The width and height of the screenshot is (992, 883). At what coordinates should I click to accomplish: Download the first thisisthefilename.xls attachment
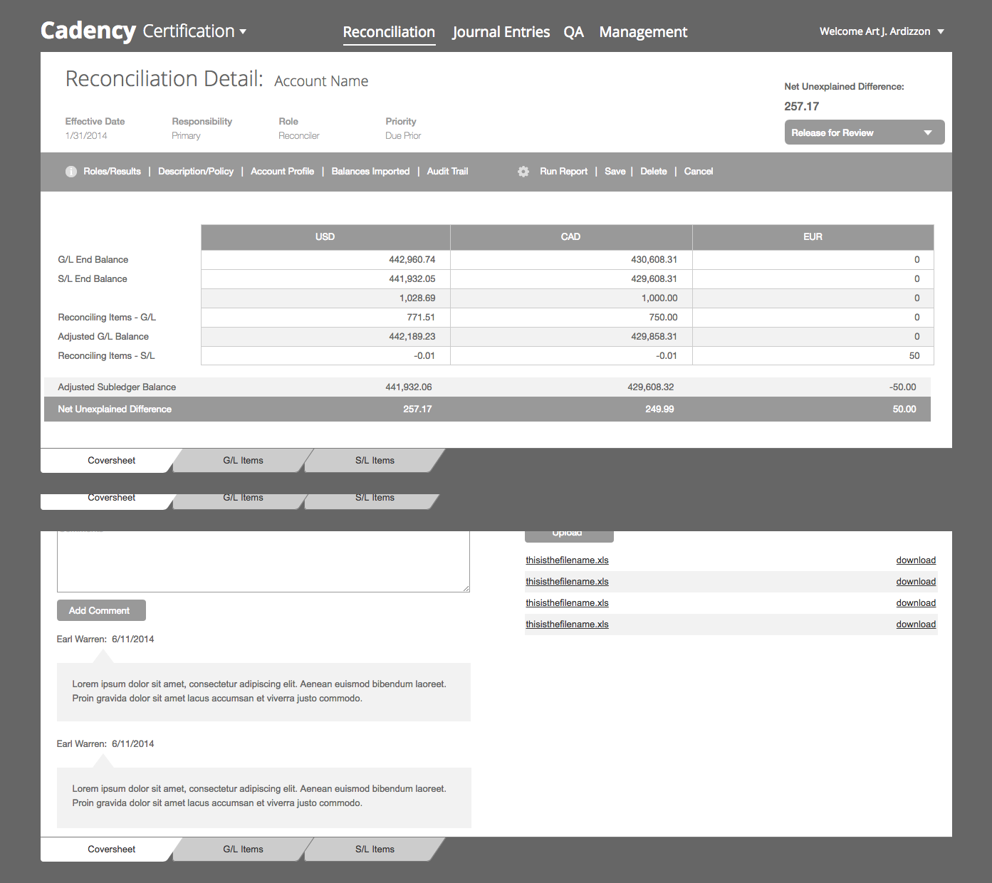(x=915, y=560)
